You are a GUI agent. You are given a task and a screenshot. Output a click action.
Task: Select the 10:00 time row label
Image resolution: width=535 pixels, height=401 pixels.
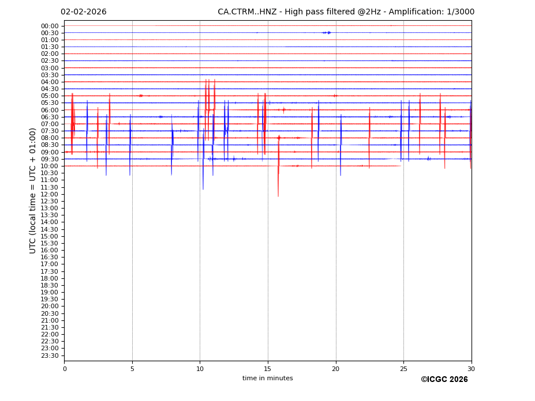[x=50, y=166]
